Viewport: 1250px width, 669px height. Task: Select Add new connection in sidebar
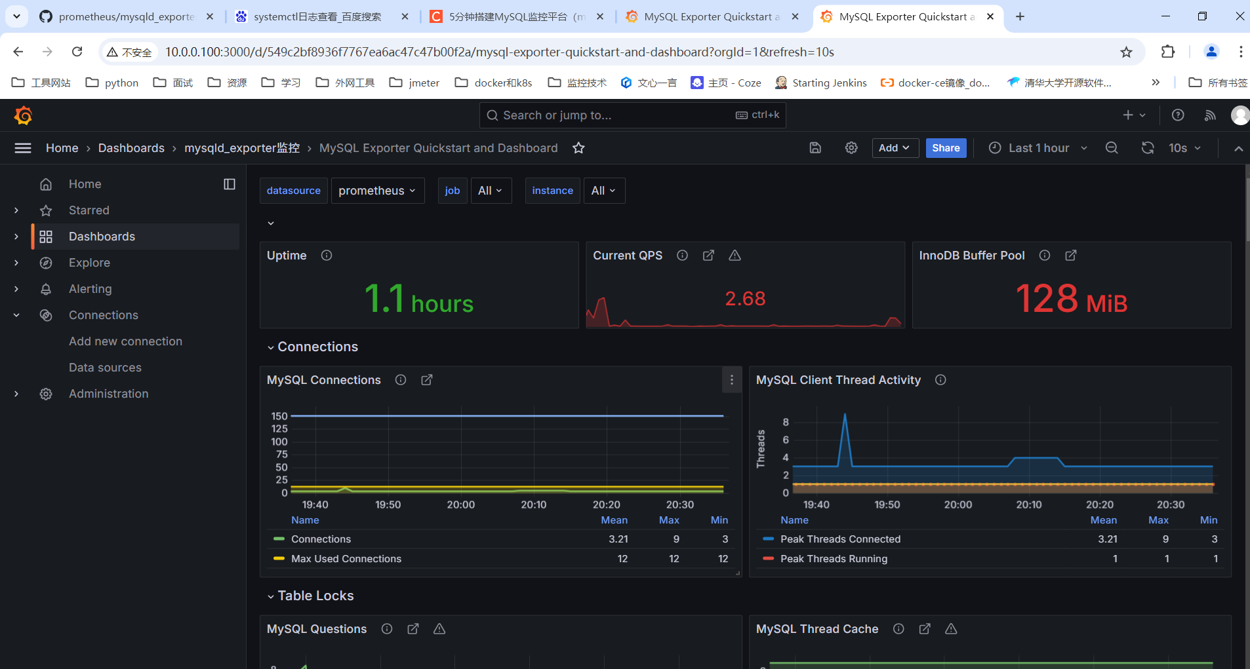click(125, 341)
